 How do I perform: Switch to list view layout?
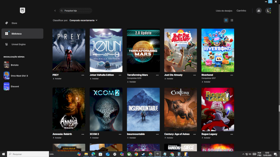pos(232,20)
